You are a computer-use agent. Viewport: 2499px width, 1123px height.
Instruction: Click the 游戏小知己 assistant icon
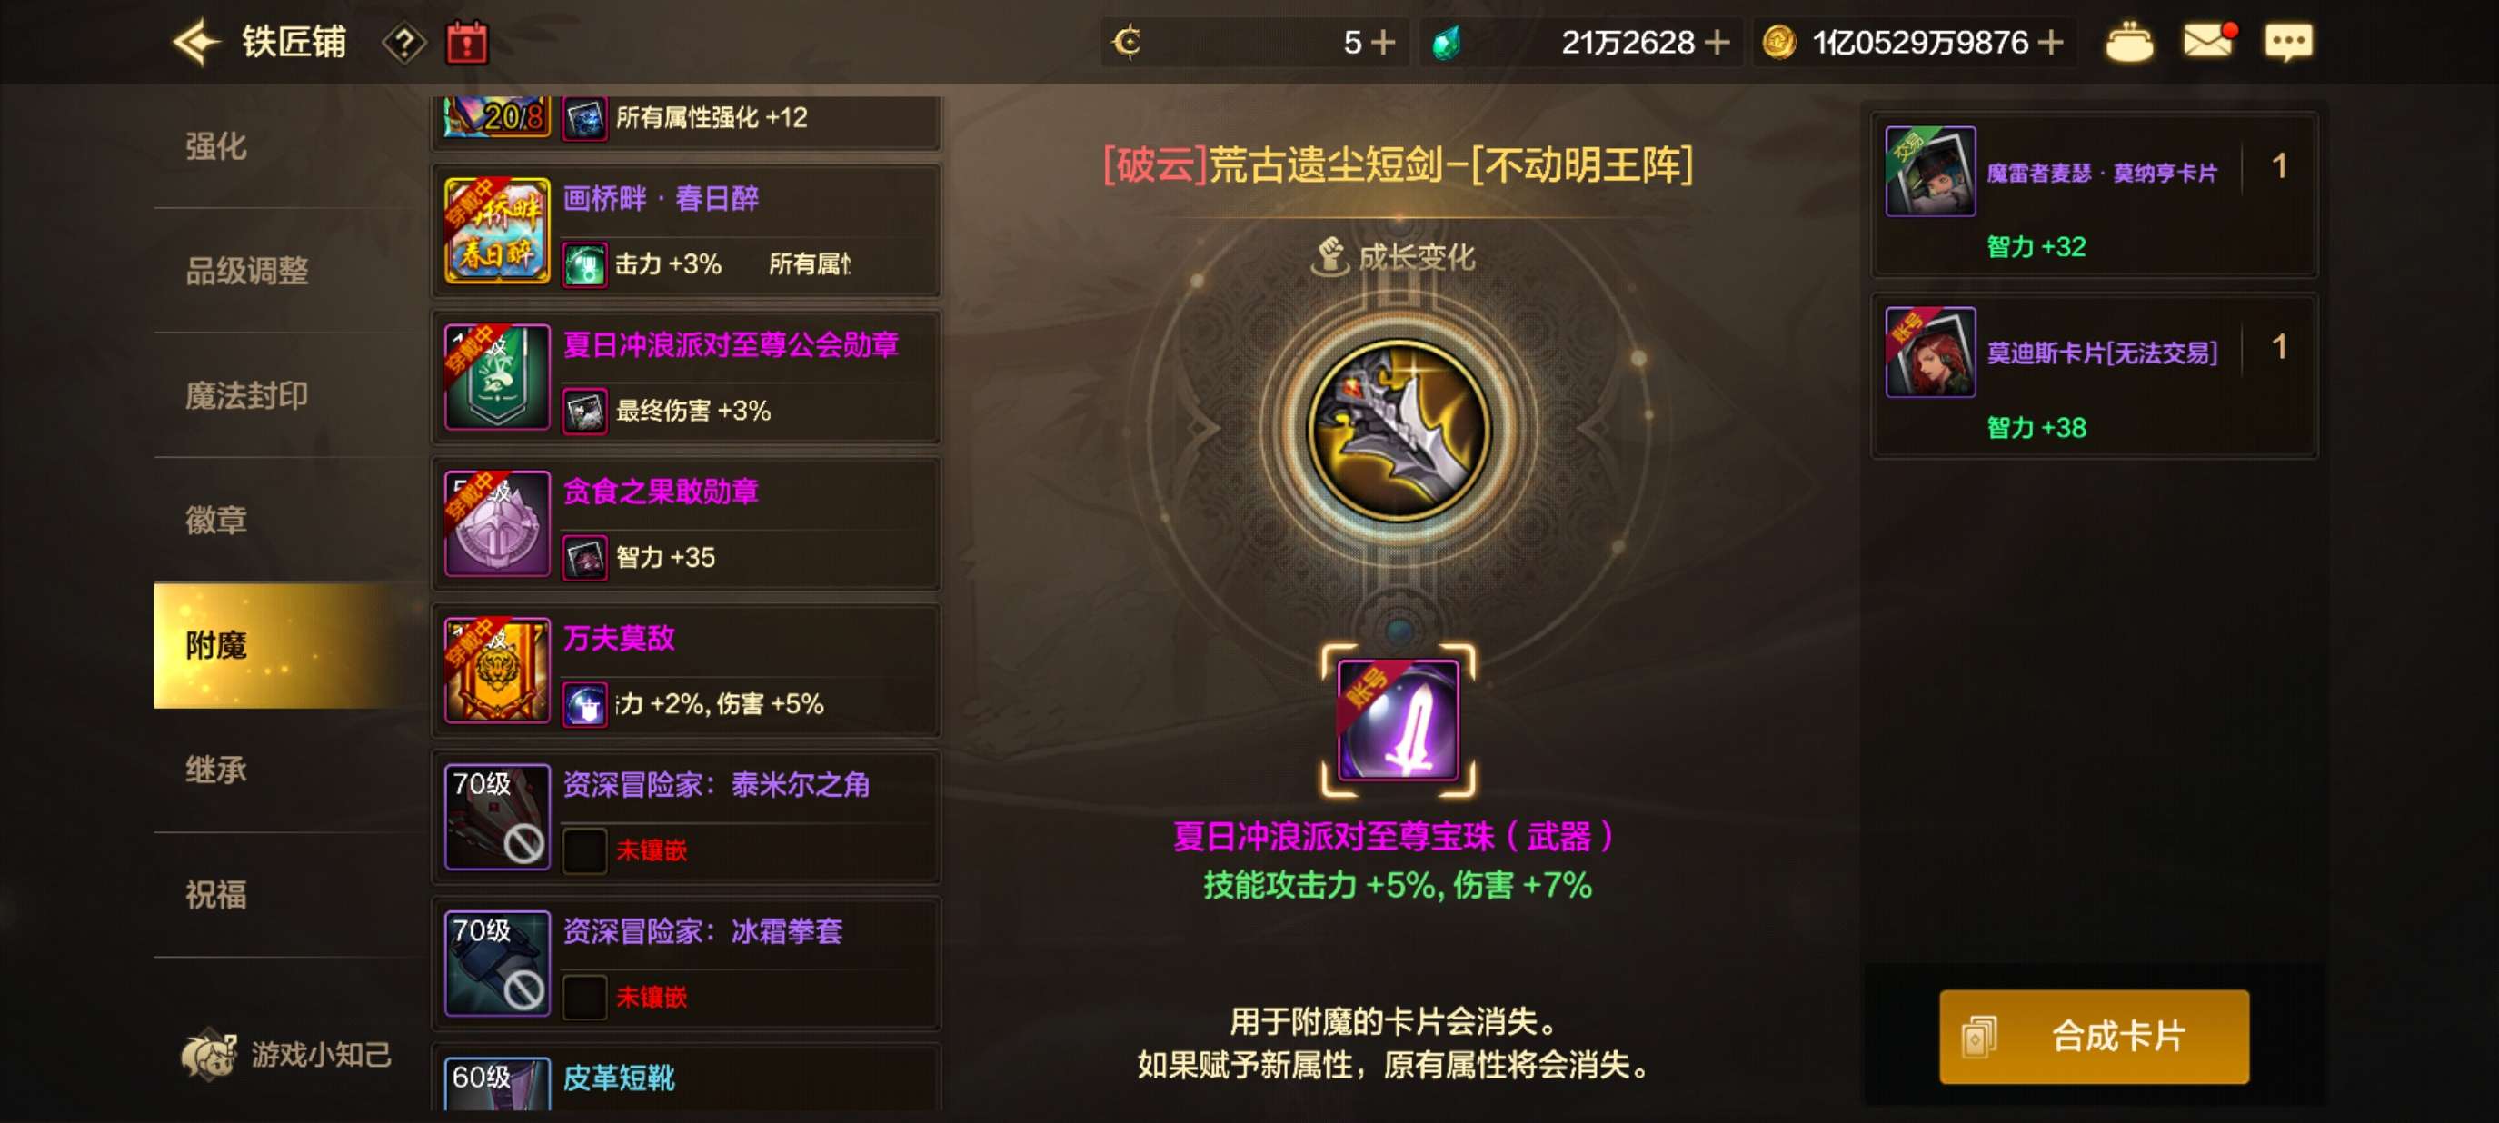point(207,1054)
